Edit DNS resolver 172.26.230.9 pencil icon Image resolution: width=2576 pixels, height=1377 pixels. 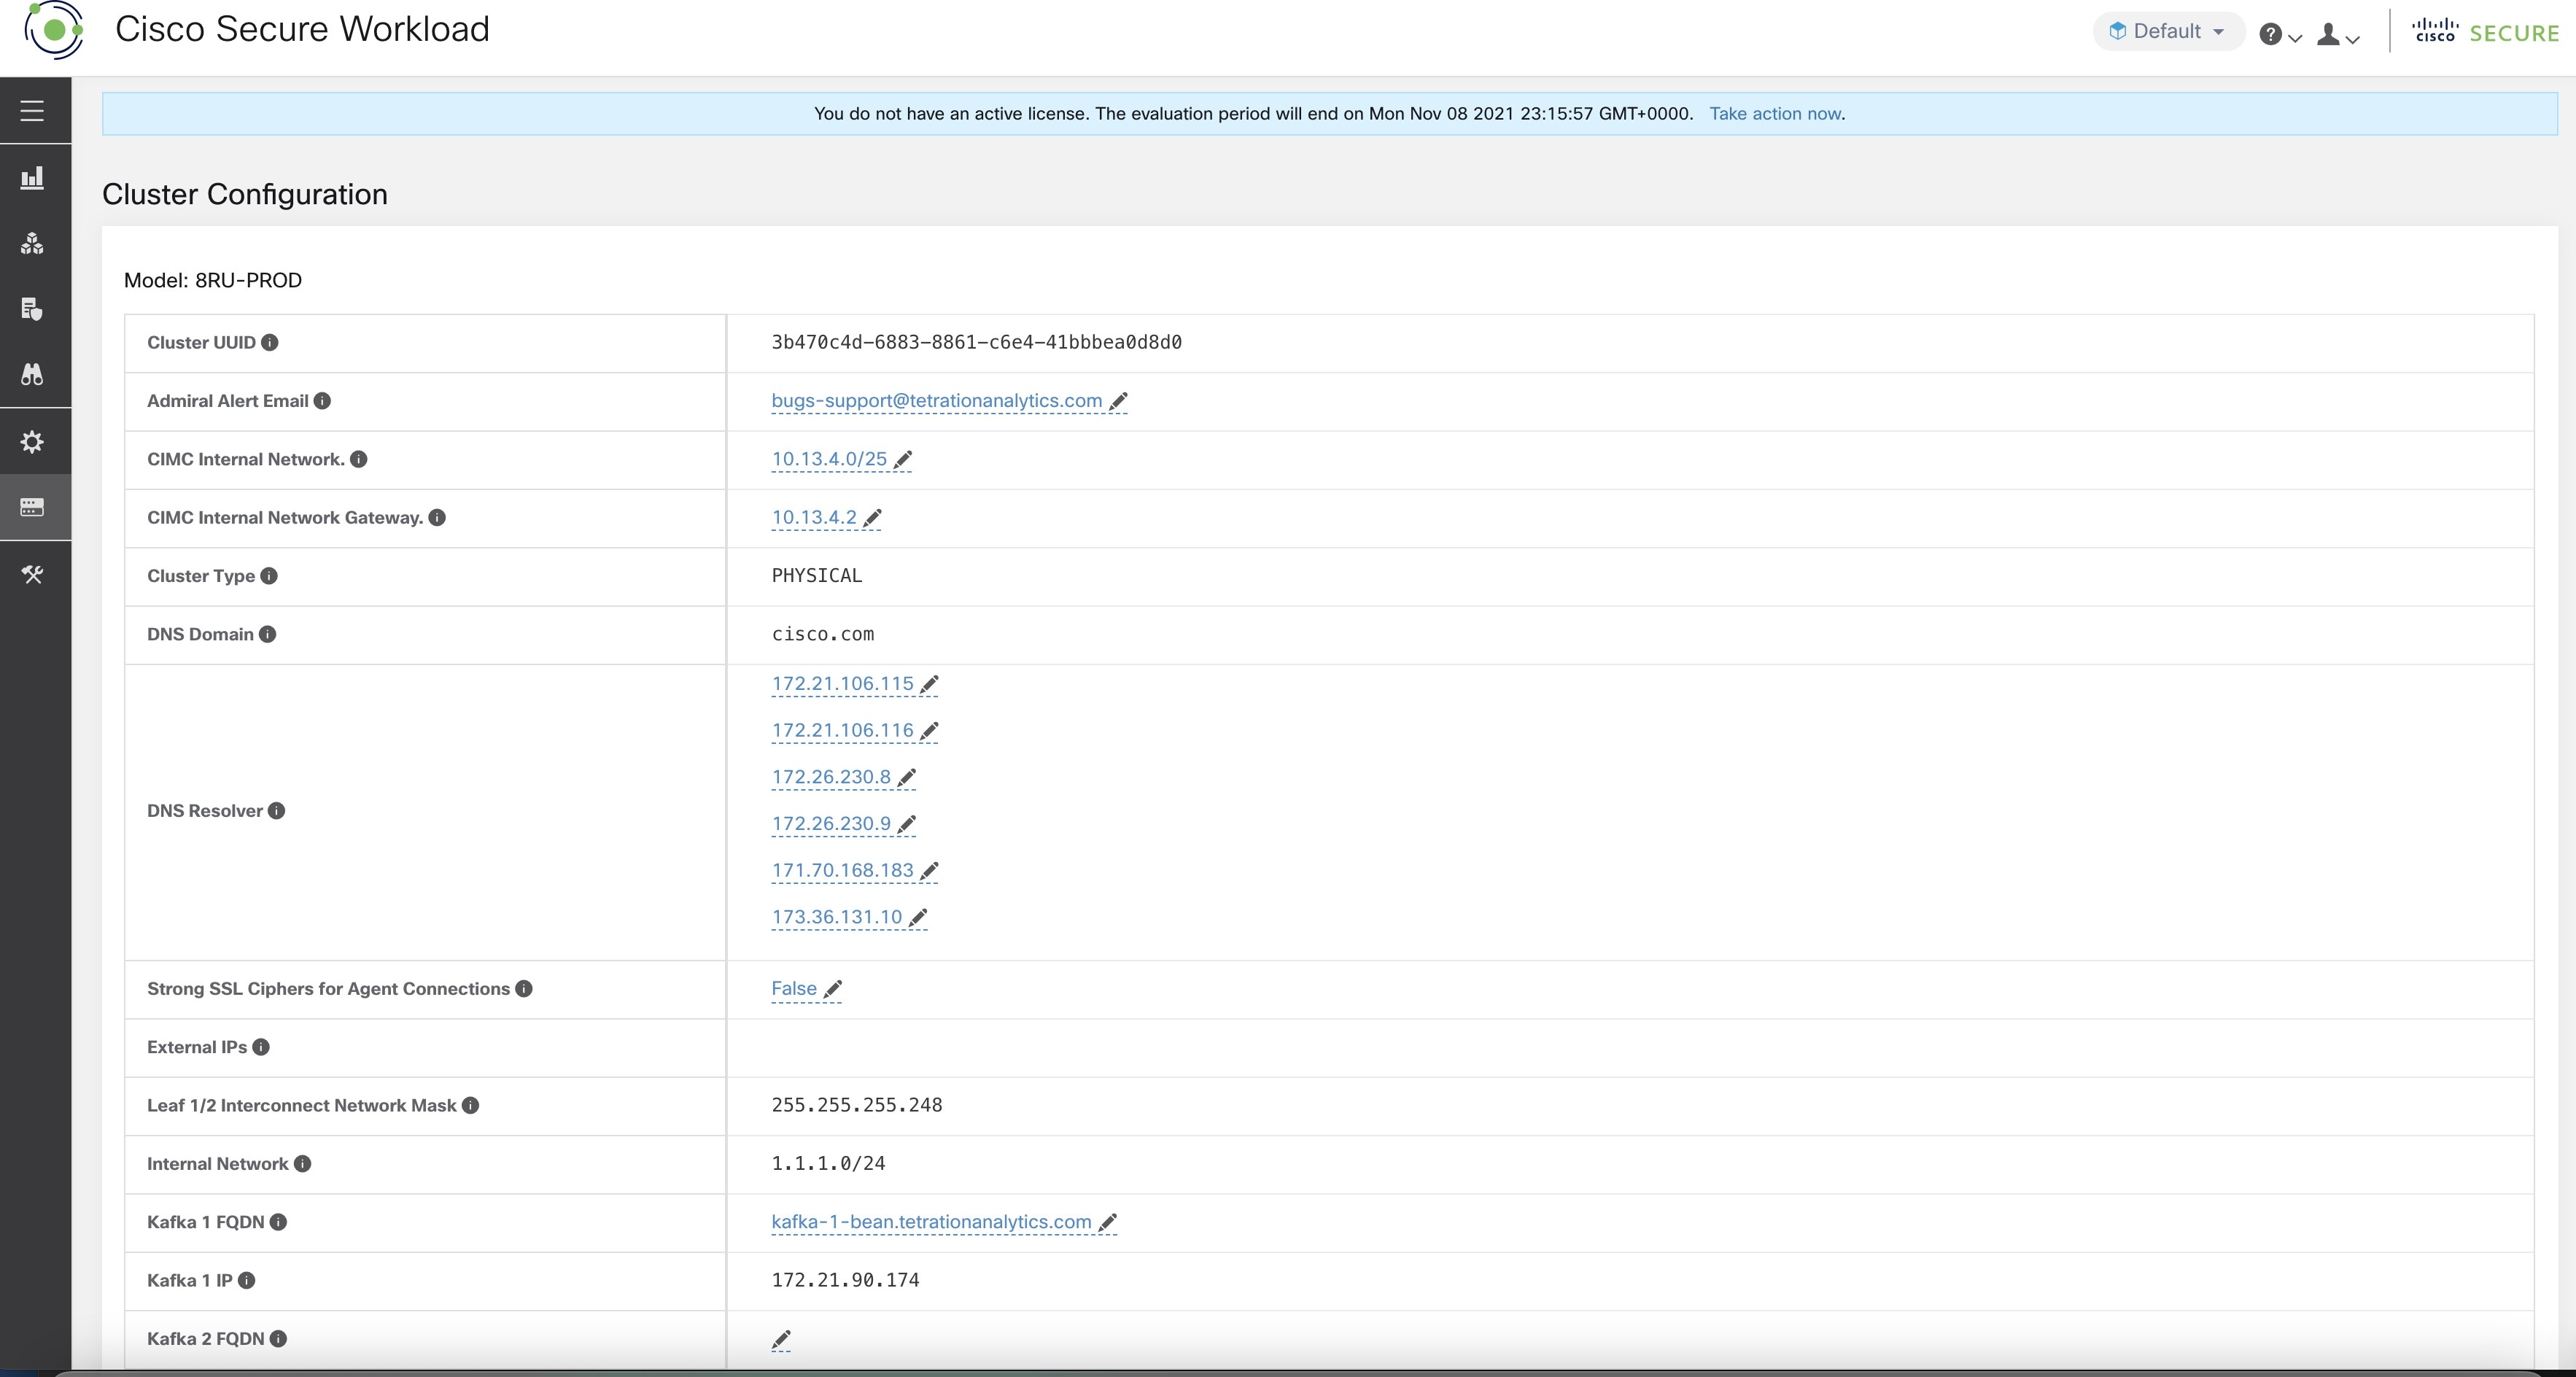(x=907, y=824)
